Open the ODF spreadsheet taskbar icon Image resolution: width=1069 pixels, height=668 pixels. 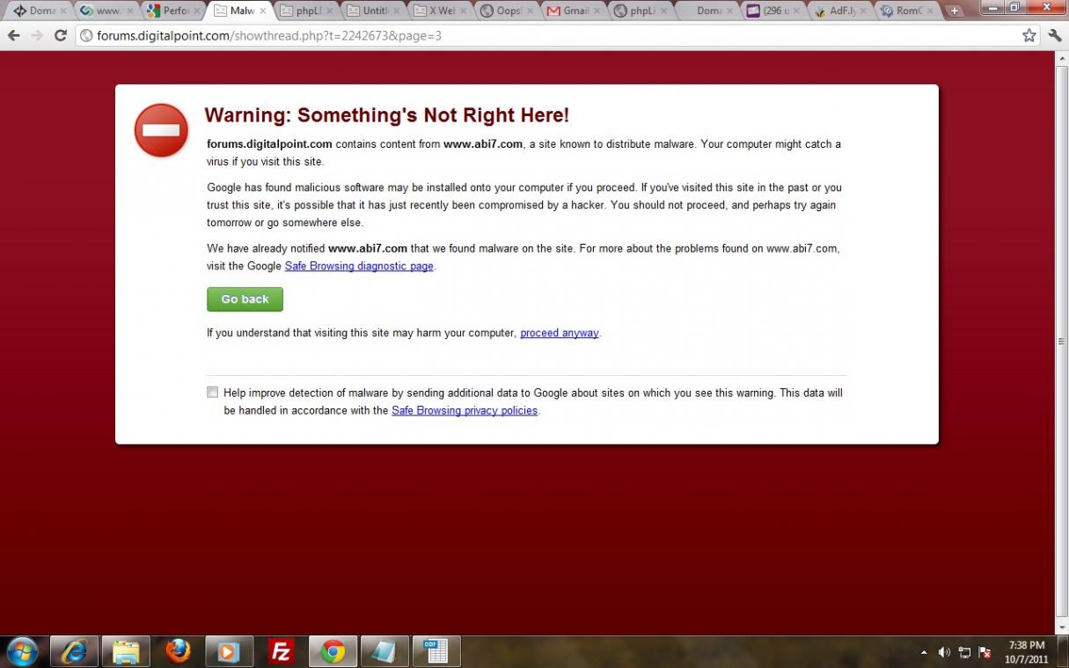(x=436, y=651)
